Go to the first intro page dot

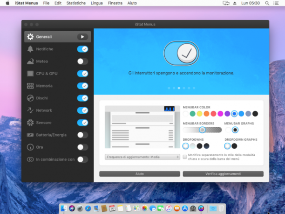169,88
